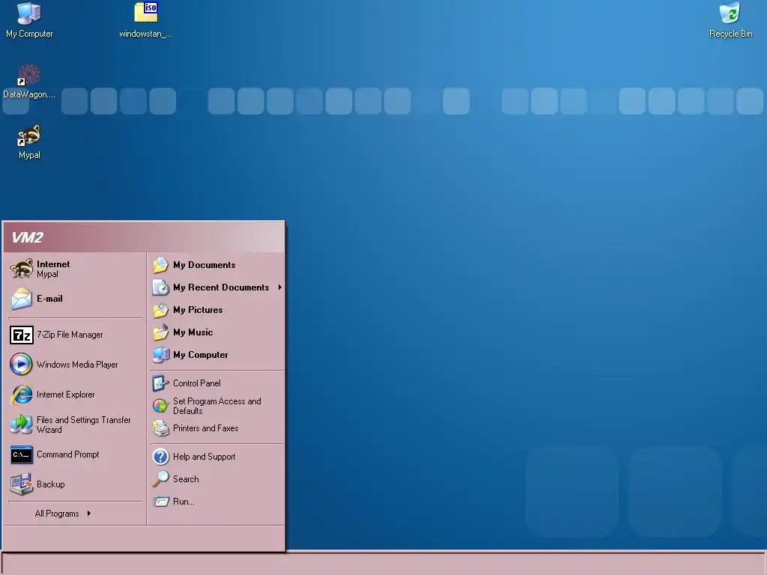767x575 pixels.
Task: Click the Printers and Faxes icon
Action: (x=160, y=428)
